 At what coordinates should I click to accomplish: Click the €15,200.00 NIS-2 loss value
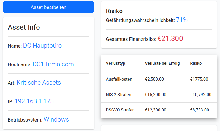coord(156,95)
